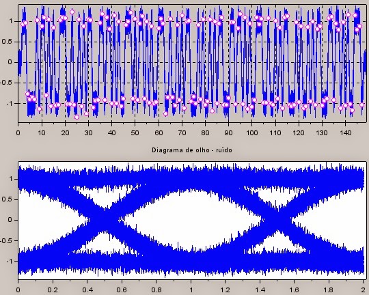Click the "1.8" tick label under the eye diagram
Viewport: 369px width, 295px height.
(x=329, y=290)
